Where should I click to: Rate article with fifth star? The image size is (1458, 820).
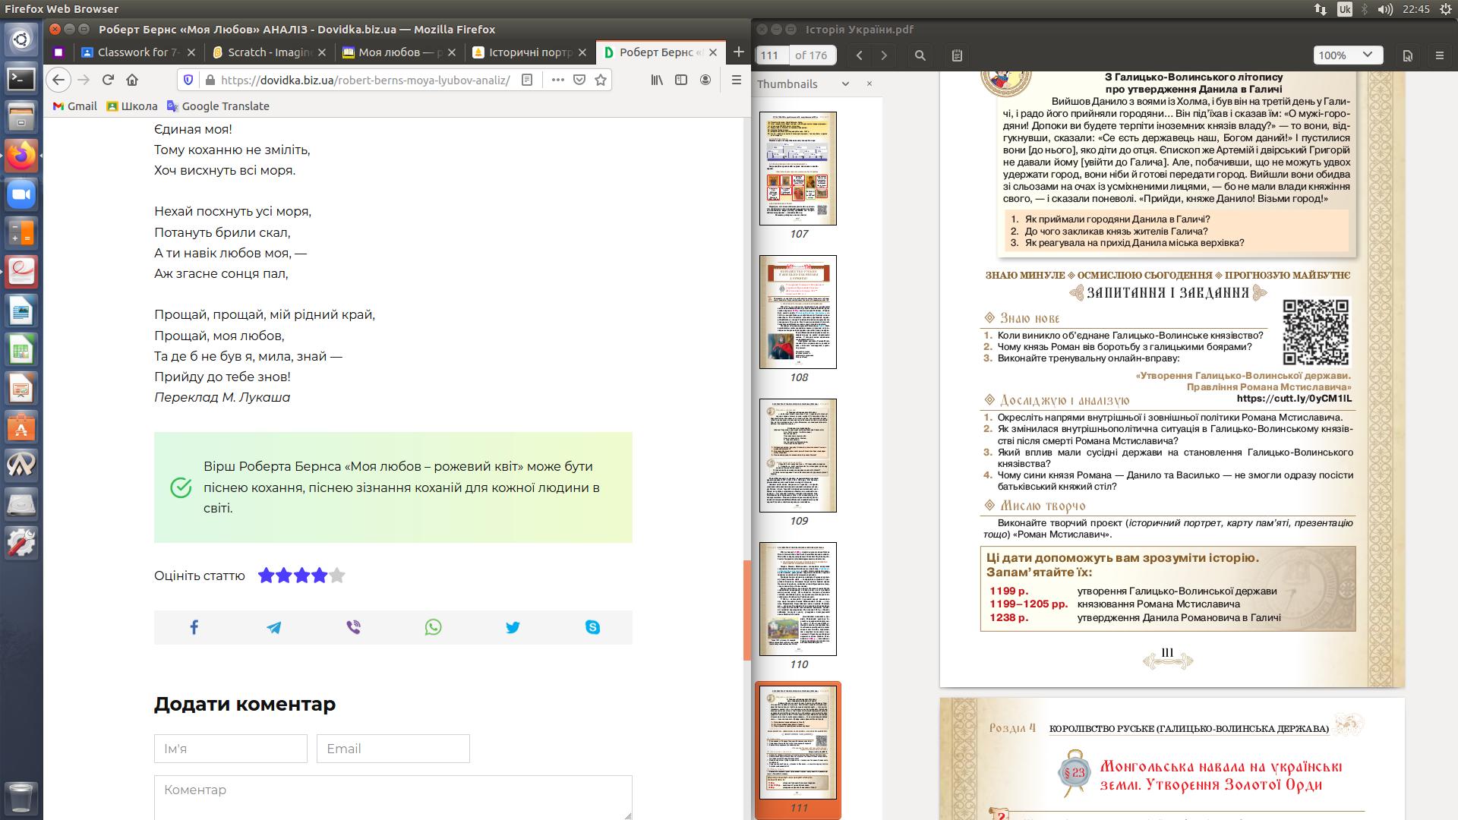(x=337, y=576)
